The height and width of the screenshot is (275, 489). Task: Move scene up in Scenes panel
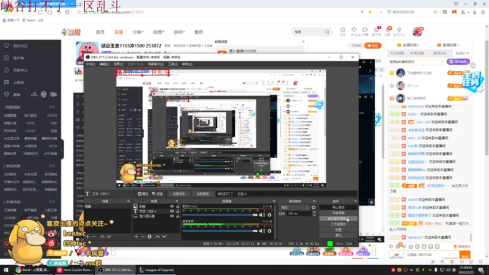coord(102,237)
